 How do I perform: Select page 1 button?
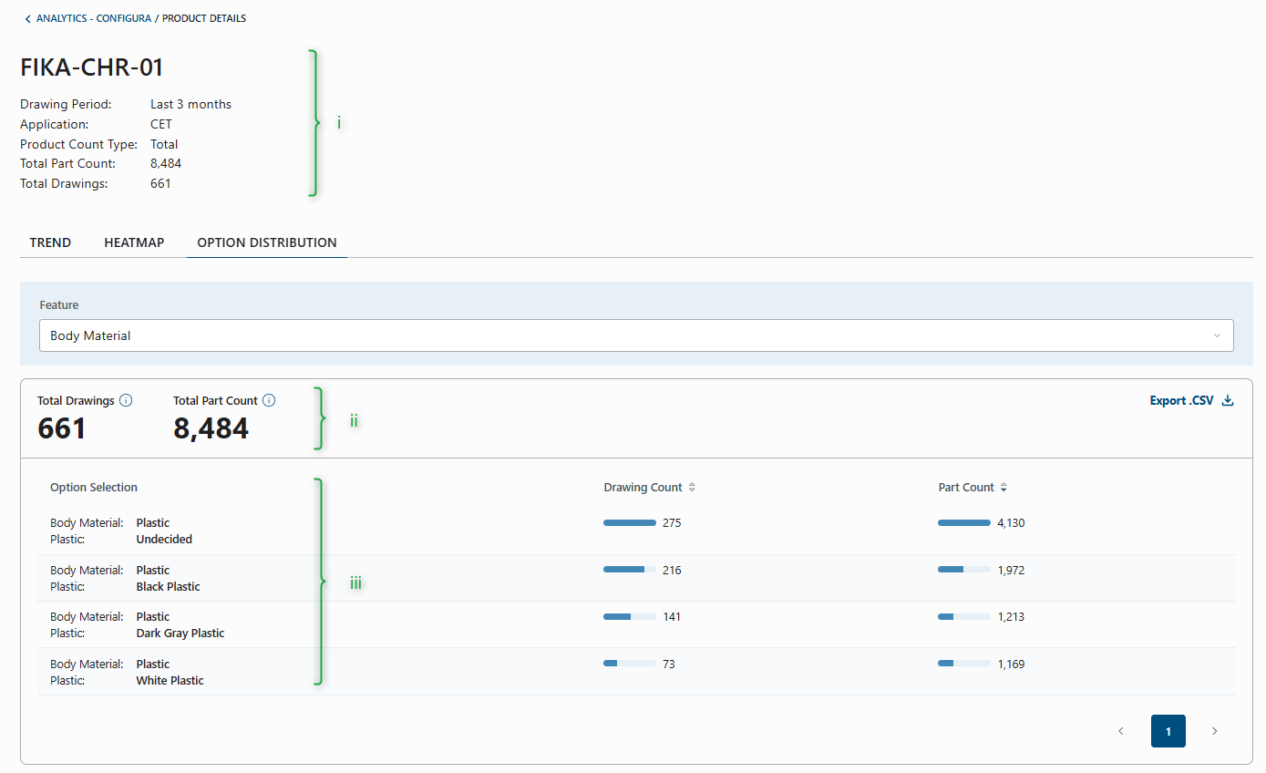click(x=1168, y=731)
